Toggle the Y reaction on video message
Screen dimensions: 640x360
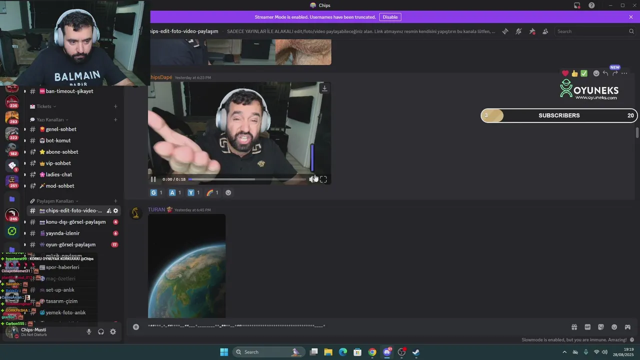[193, 192]
